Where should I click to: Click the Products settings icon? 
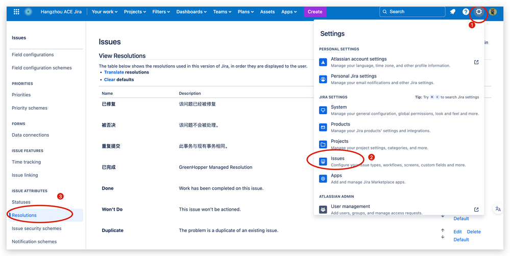[323, 127]
